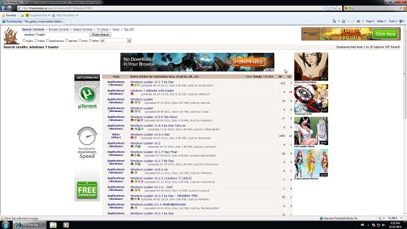The width and height of the screenshot is (407, 229).
Task: Tick the Applications checkbox
Action: (47, 41)
